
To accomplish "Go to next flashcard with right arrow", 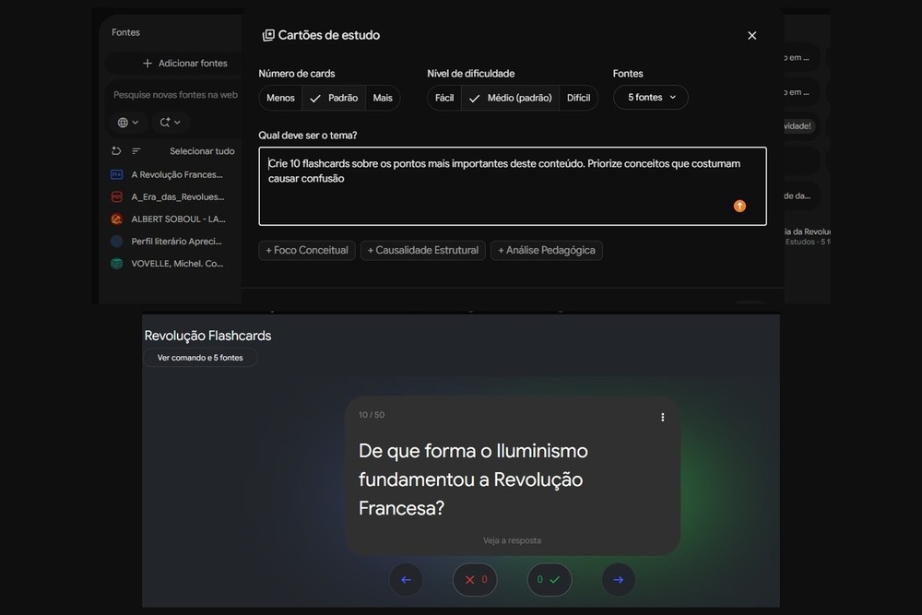I will (619, 580).
